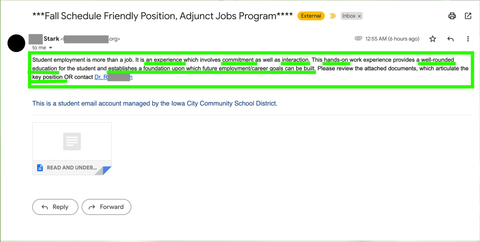Click the yellow External label

click(x=311, y=16)
